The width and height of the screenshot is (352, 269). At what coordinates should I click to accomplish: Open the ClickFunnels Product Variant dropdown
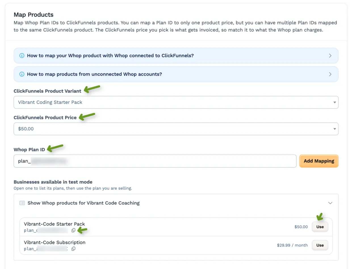176,102
